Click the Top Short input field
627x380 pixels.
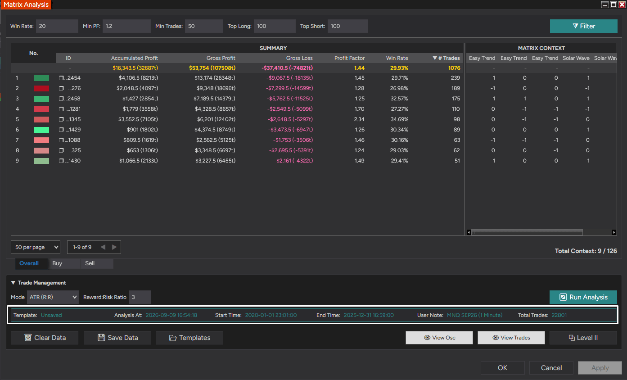[x=348, y=26]
